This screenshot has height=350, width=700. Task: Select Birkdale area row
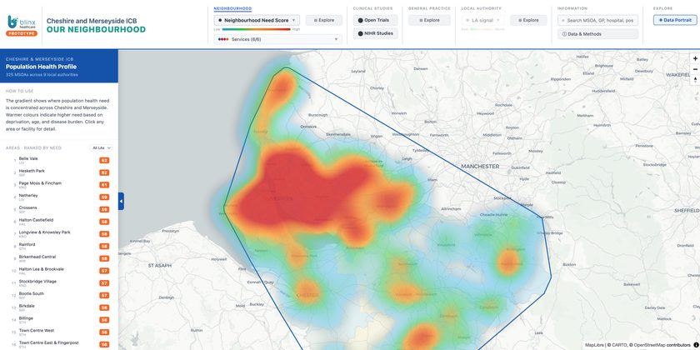pyautogui.click(x=59, y=307)
